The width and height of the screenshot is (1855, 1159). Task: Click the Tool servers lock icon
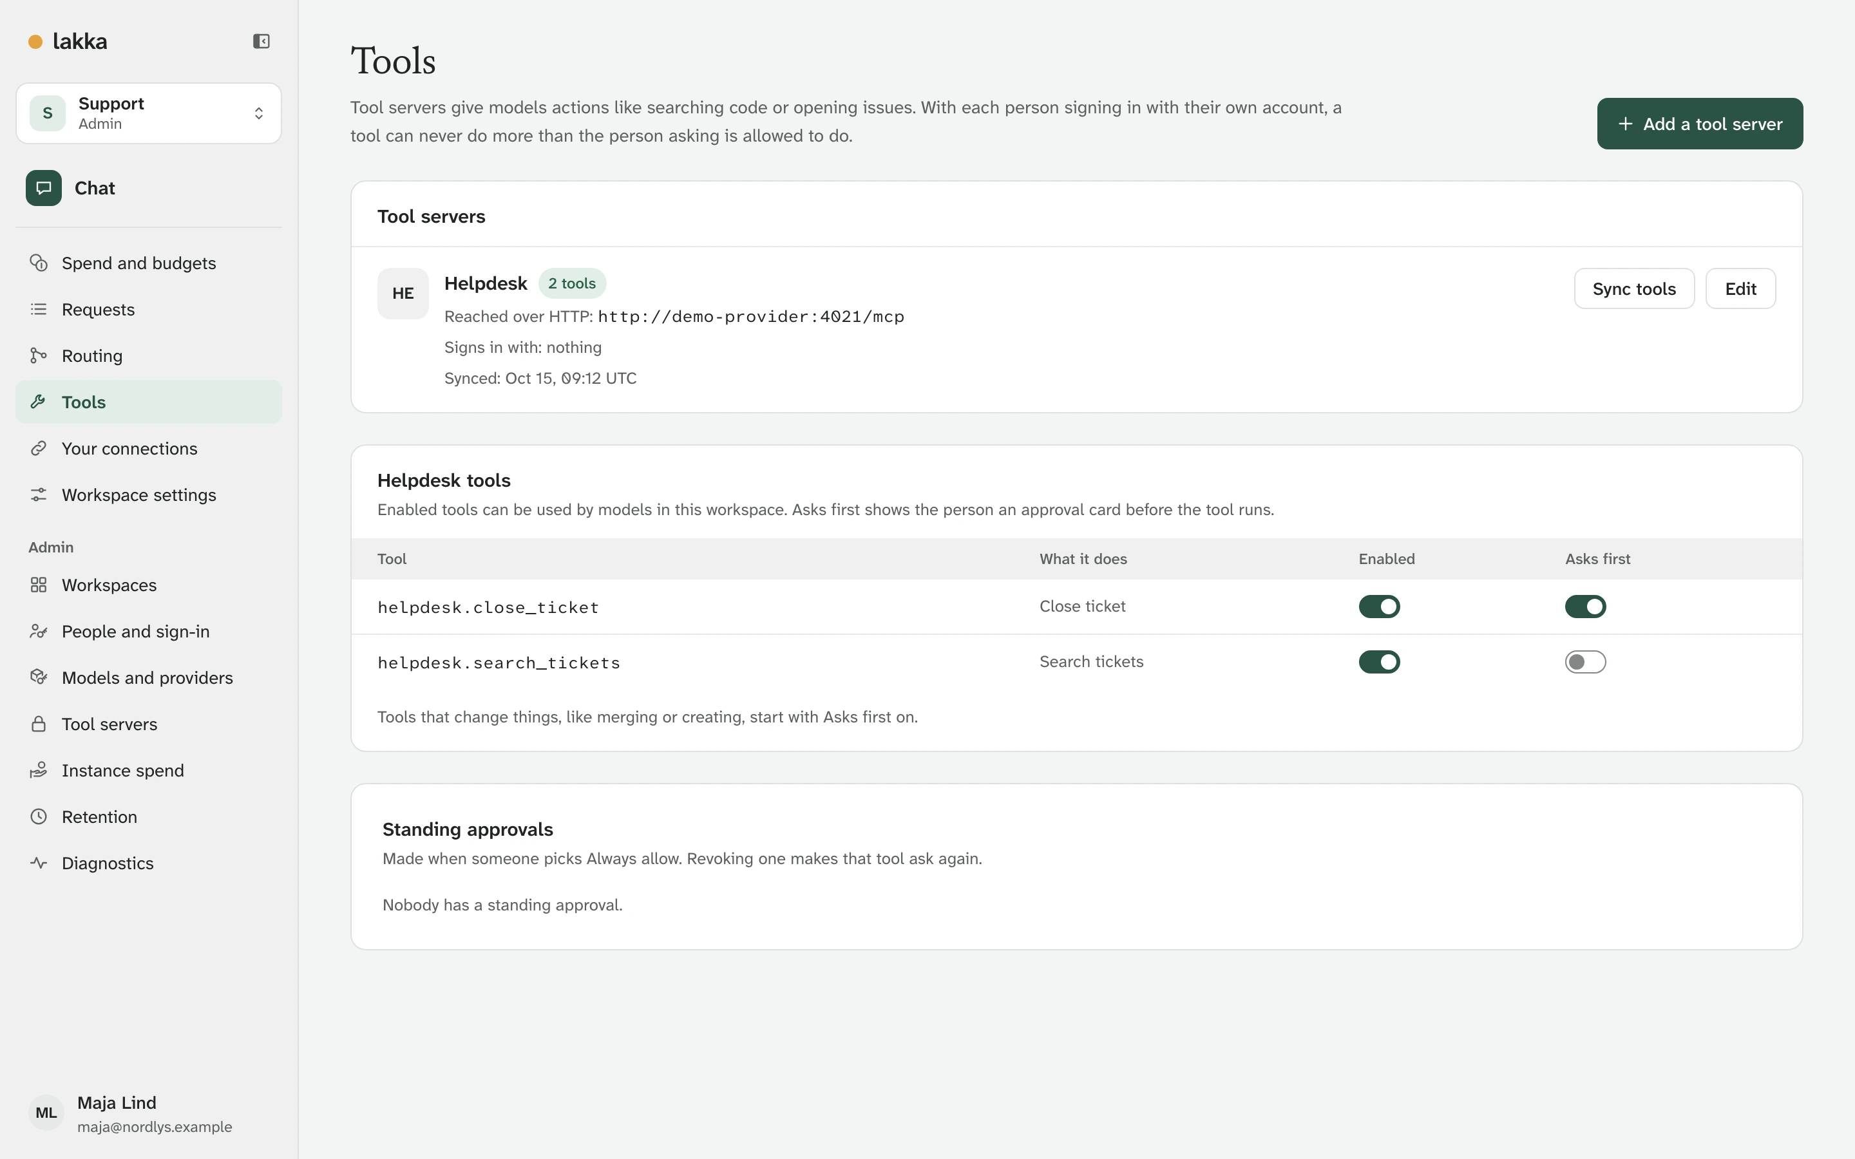pyautogui.click(x=39, y=724)
